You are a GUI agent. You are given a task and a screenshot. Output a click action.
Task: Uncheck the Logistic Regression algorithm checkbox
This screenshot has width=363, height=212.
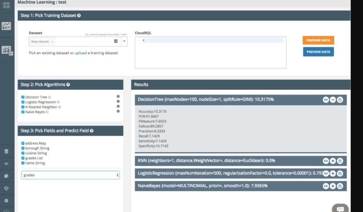click(x=23, y=102)
